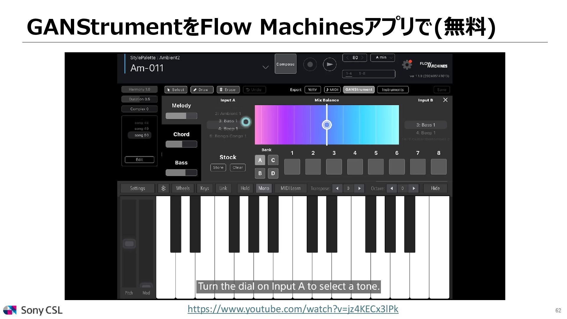Select stock slot 1

pos(292,167)
